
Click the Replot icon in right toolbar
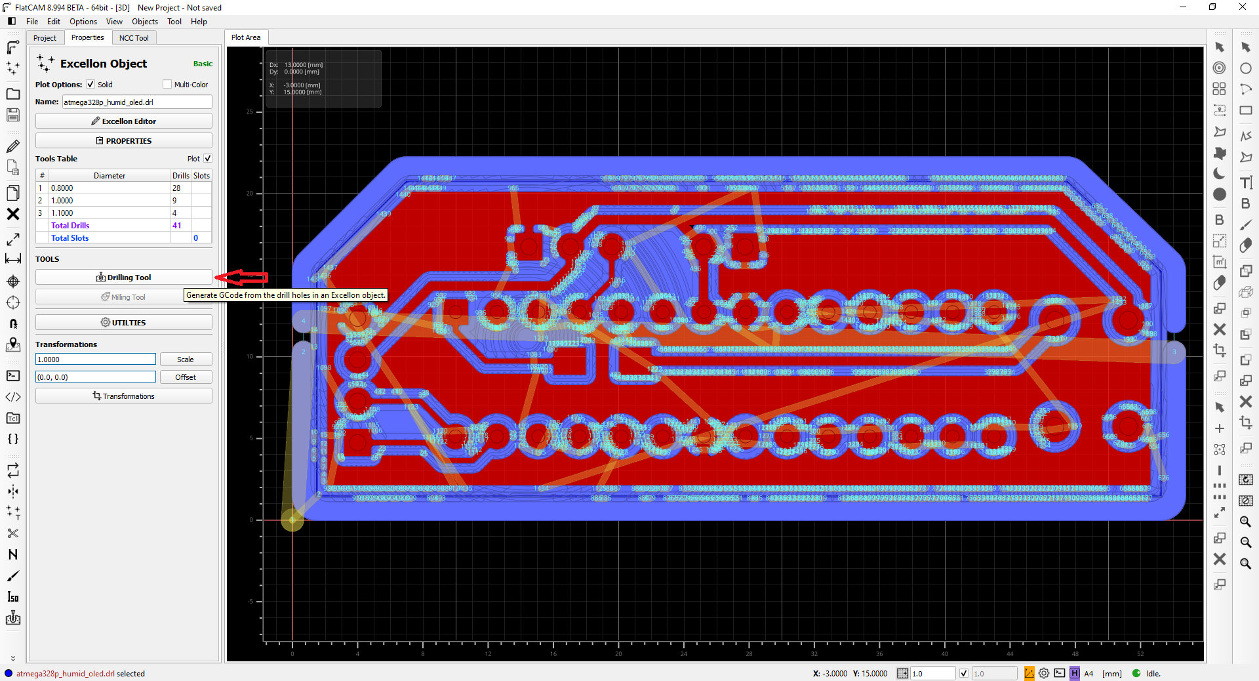[1246, 480]
